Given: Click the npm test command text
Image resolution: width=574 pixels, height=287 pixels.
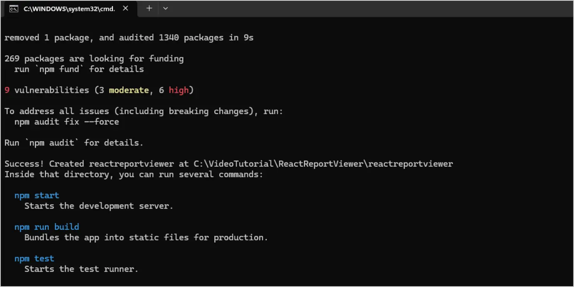Looking at the screenshot, I should tap(34, 258).
